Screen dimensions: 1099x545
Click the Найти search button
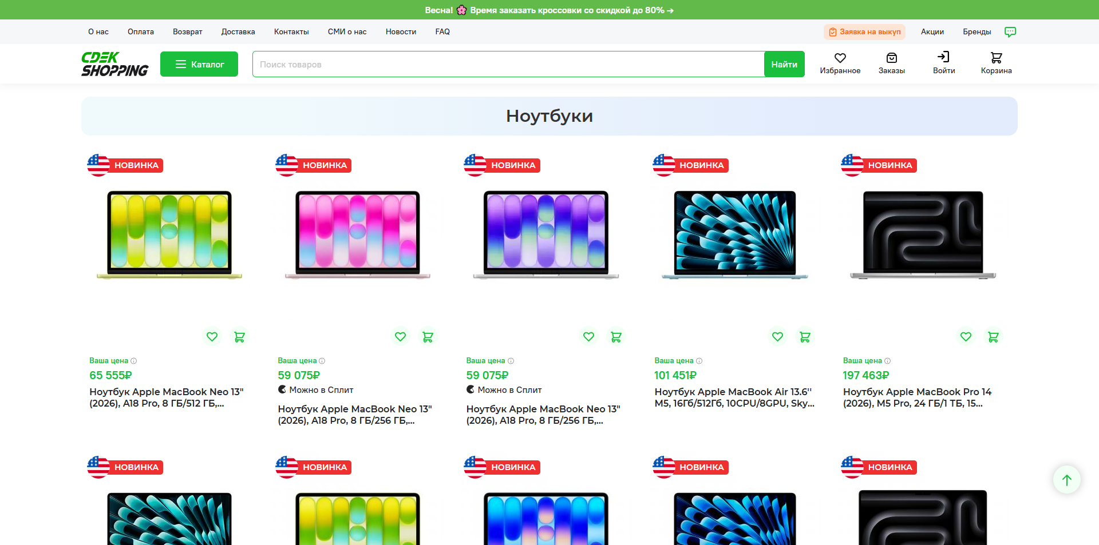(784, 64)
